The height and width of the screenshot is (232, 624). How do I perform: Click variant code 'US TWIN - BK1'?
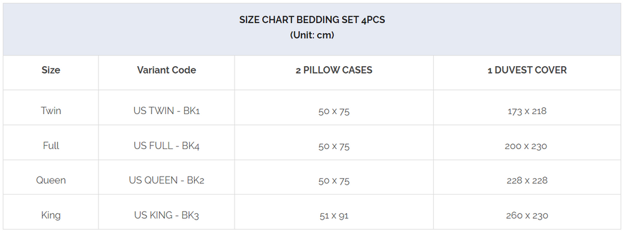[167, 110]
